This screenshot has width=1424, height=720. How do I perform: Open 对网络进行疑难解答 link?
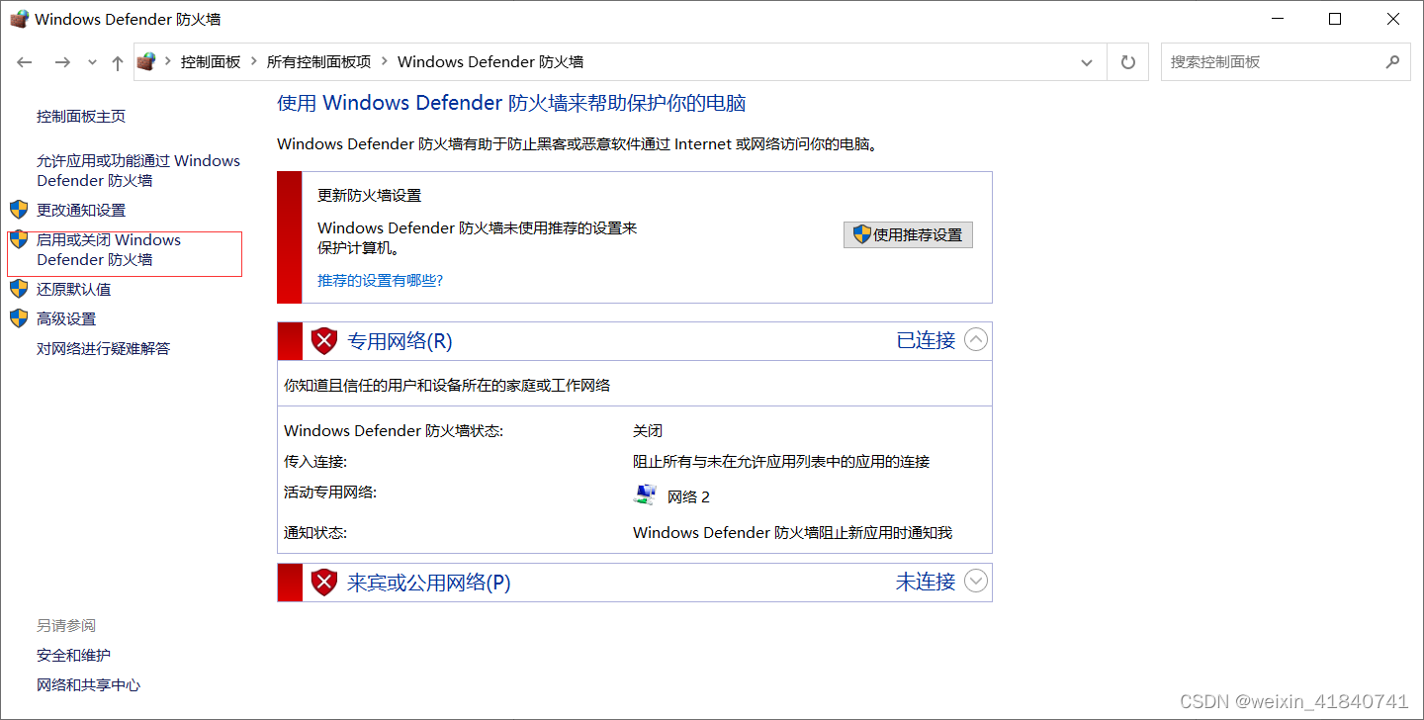[104, 348]
